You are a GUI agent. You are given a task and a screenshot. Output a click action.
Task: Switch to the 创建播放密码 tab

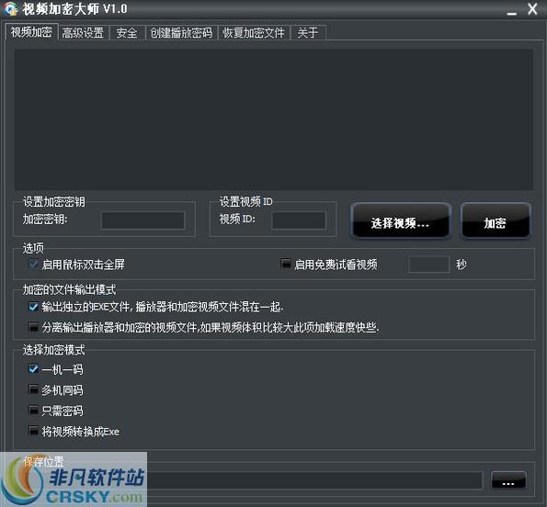coord(181,33)
